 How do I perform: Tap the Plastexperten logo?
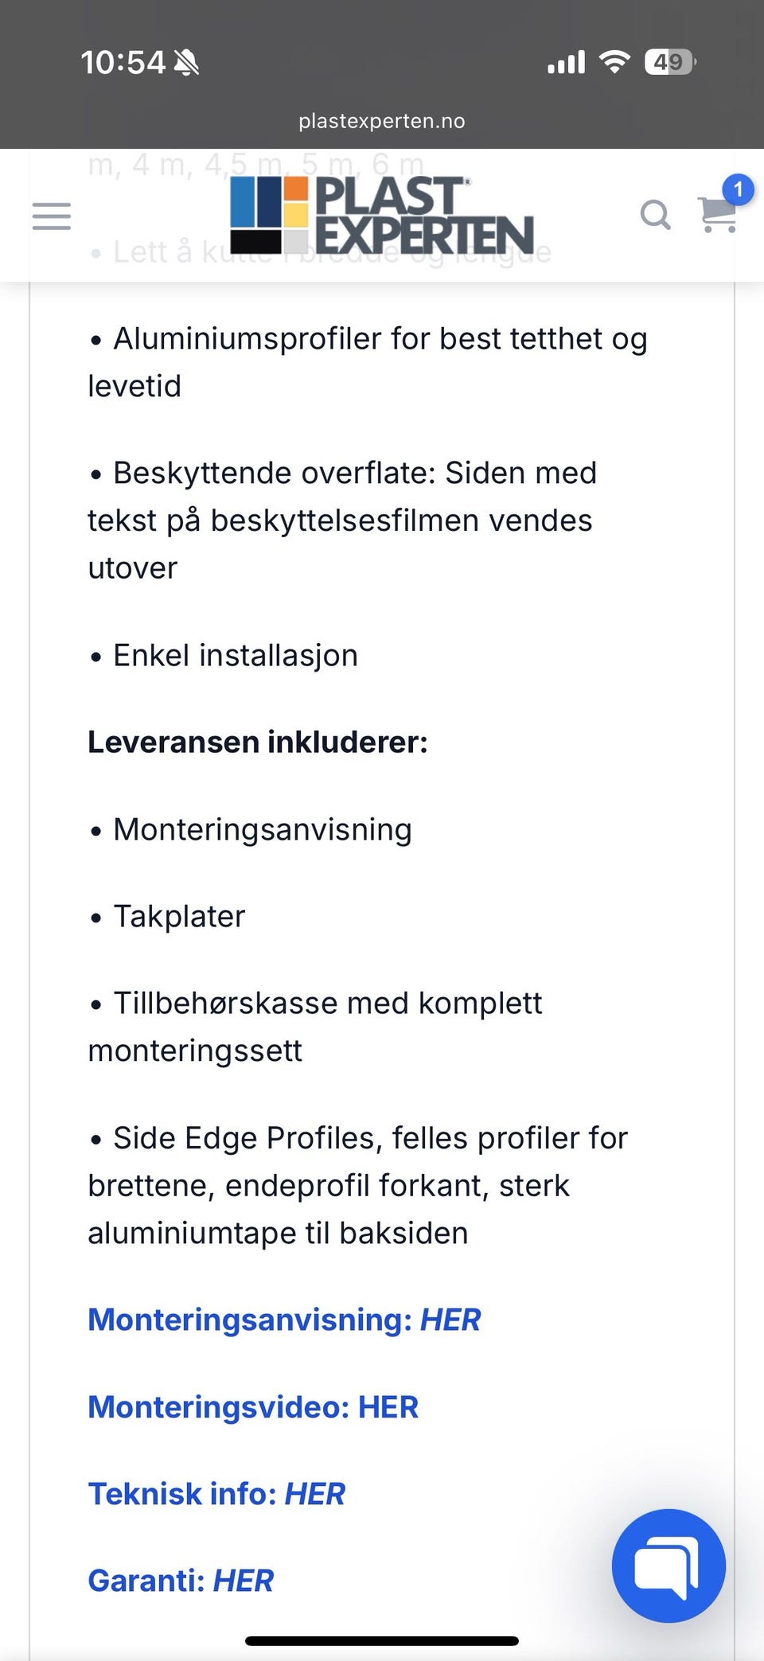[382, 215]
